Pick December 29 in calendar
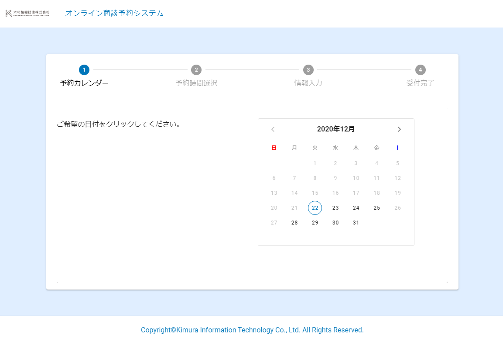Screen dimensions: 503x342 (x=315, y=223)
